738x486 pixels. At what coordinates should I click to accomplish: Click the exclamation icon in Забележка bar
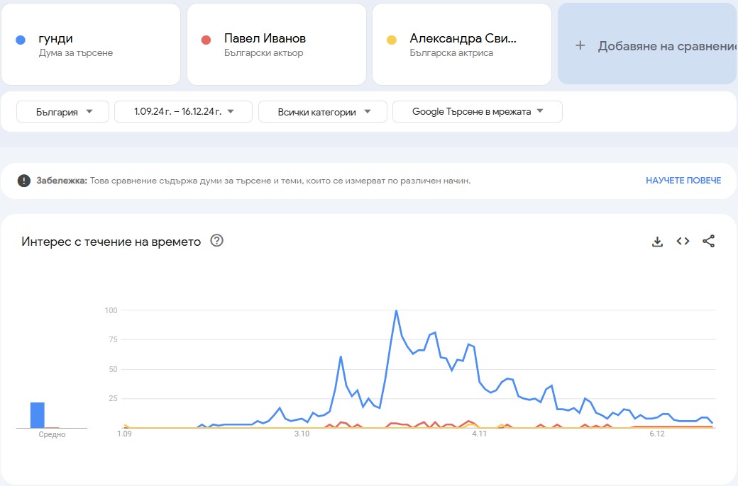25,181
